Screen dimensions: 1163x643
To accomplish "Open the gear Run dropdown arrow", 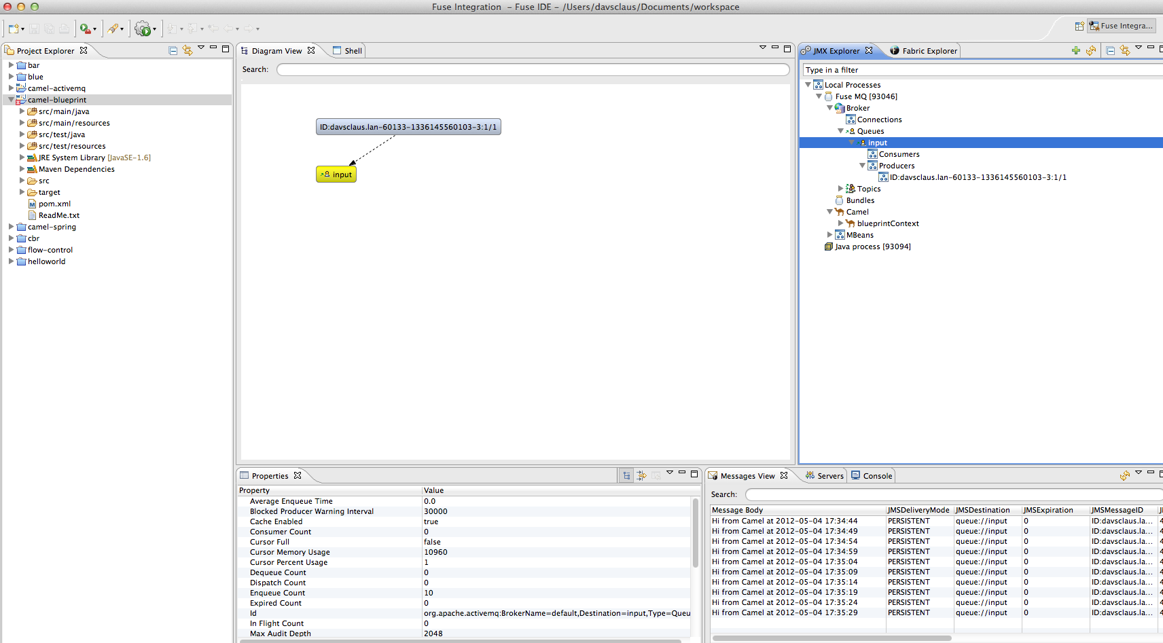I will (x=154, y=29).
